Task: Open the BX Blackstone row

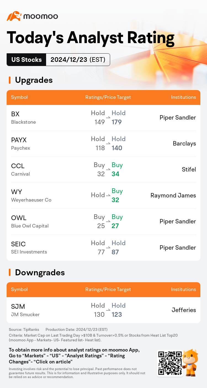Action: [x=104, y=118]
